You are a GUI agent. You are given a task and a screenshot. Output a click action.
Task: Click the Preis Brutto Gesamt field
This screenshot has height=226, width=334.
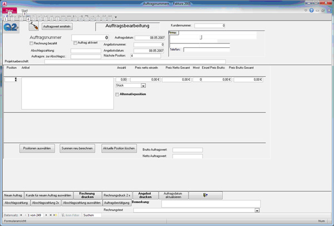click(248, 80)
